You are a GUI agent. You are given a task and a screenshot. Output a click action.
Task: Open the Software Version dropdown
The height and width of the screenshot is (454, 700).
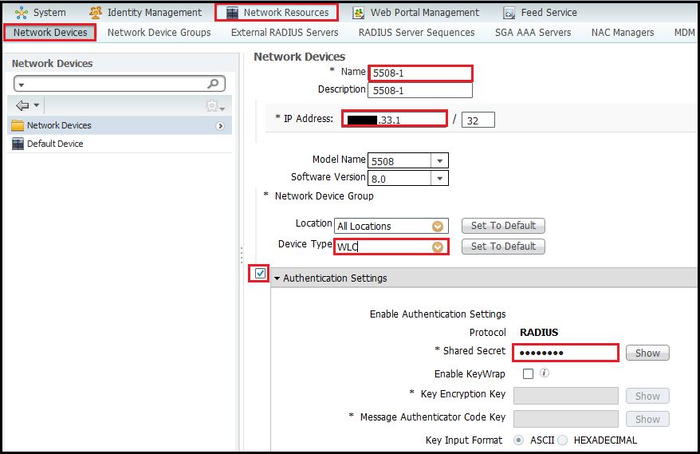click(x=439, y=179)
